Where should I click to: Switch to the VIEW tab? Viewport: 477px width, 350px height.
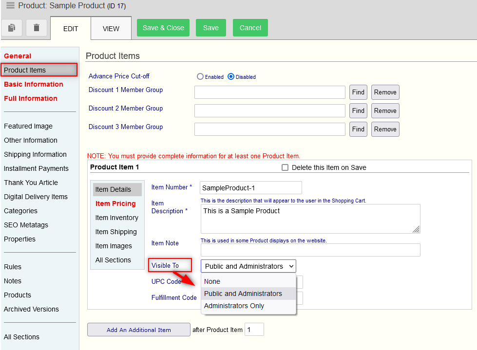click(x=111, y=29)
